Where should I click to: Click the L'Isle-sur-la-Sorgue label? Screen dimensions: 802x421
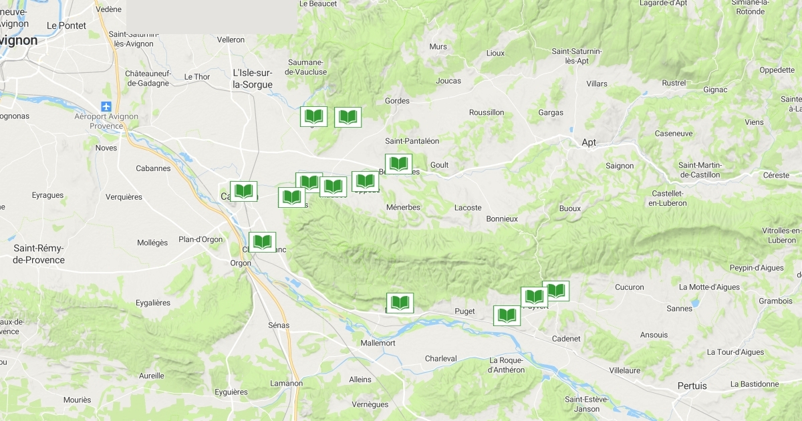(253, 79)
